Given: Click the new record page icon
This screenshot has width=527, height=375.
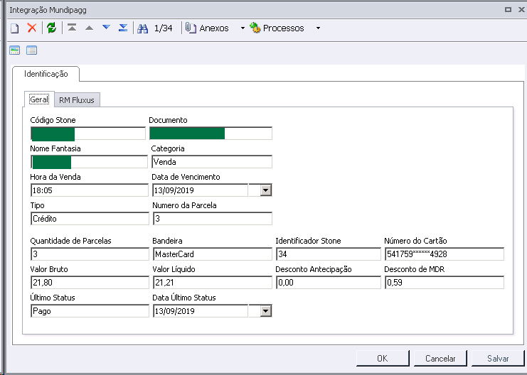Looking at the screenshot, I should point(14,28).
